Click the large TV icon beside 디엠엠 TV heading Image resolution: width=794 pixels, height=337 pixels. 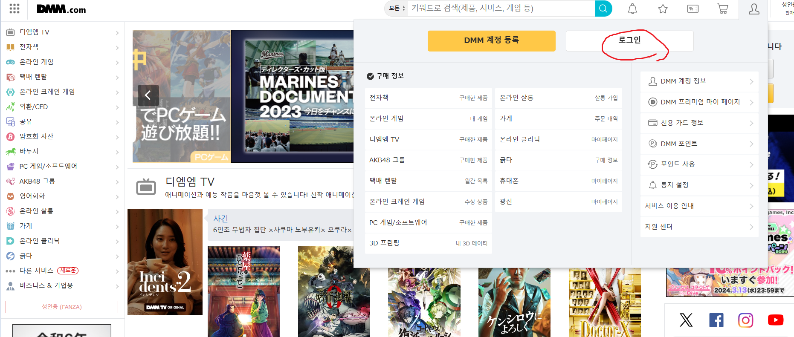[x=146, y=187]
